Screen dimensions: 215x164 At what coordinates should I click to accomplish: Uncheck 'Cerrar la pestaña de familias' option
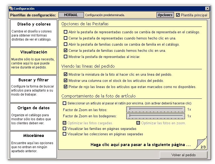(x=65, y=50)
